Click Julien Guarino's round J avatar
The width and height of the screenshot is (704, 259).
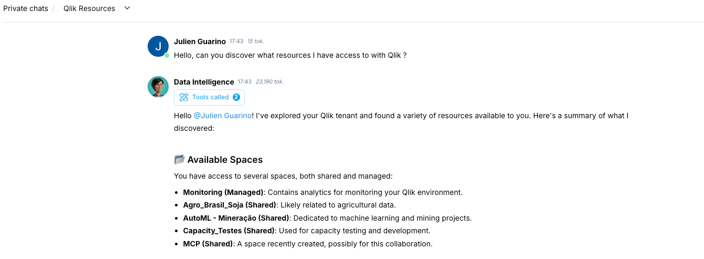158,46
